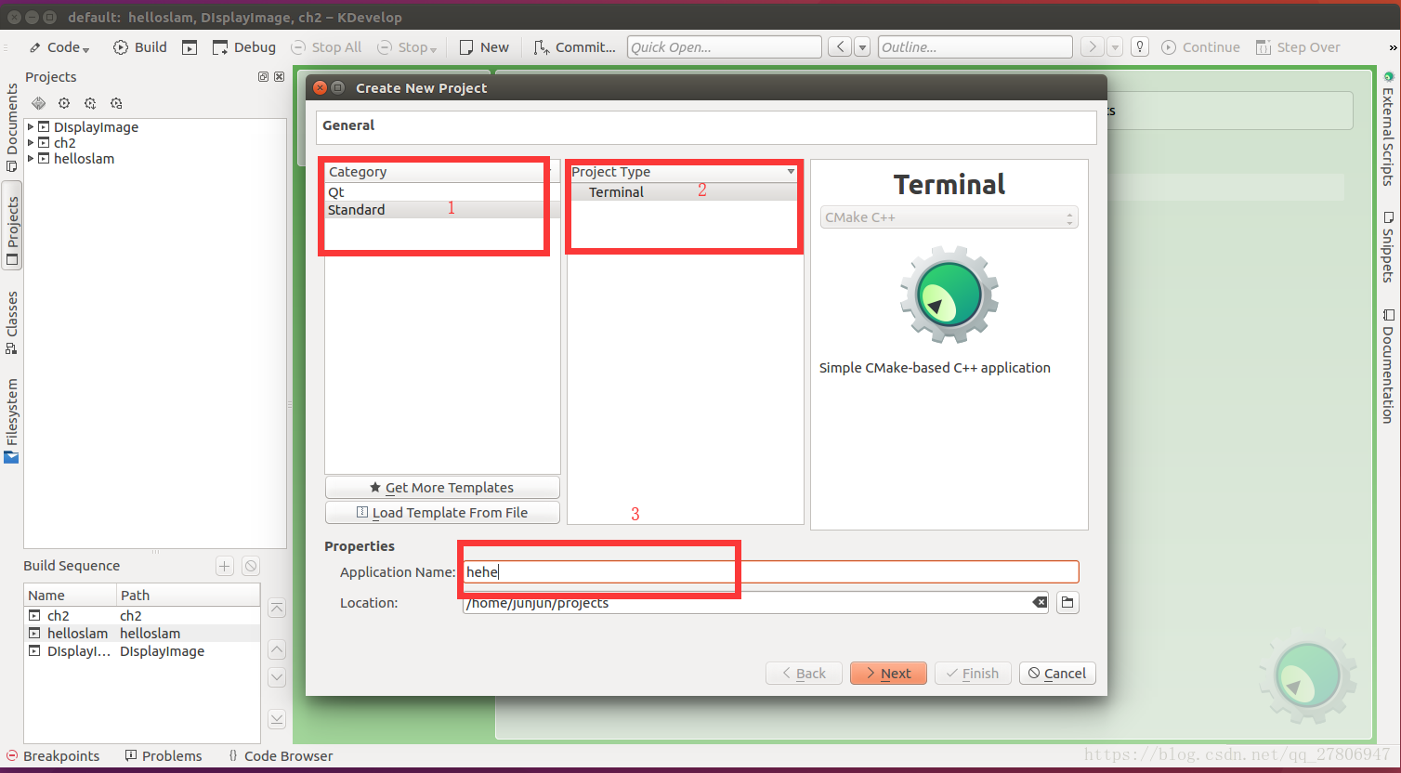Expand the DisplayImage project tree node
Screen dimensions: 1401x773
pyautogui.click(x=31, y=126)
